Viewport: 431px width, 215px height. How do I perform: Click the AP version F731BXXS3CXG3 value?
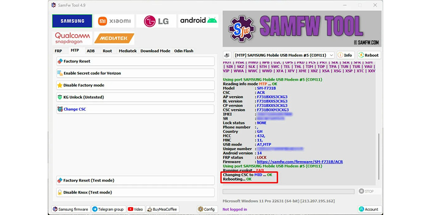[x=272, y=97]
